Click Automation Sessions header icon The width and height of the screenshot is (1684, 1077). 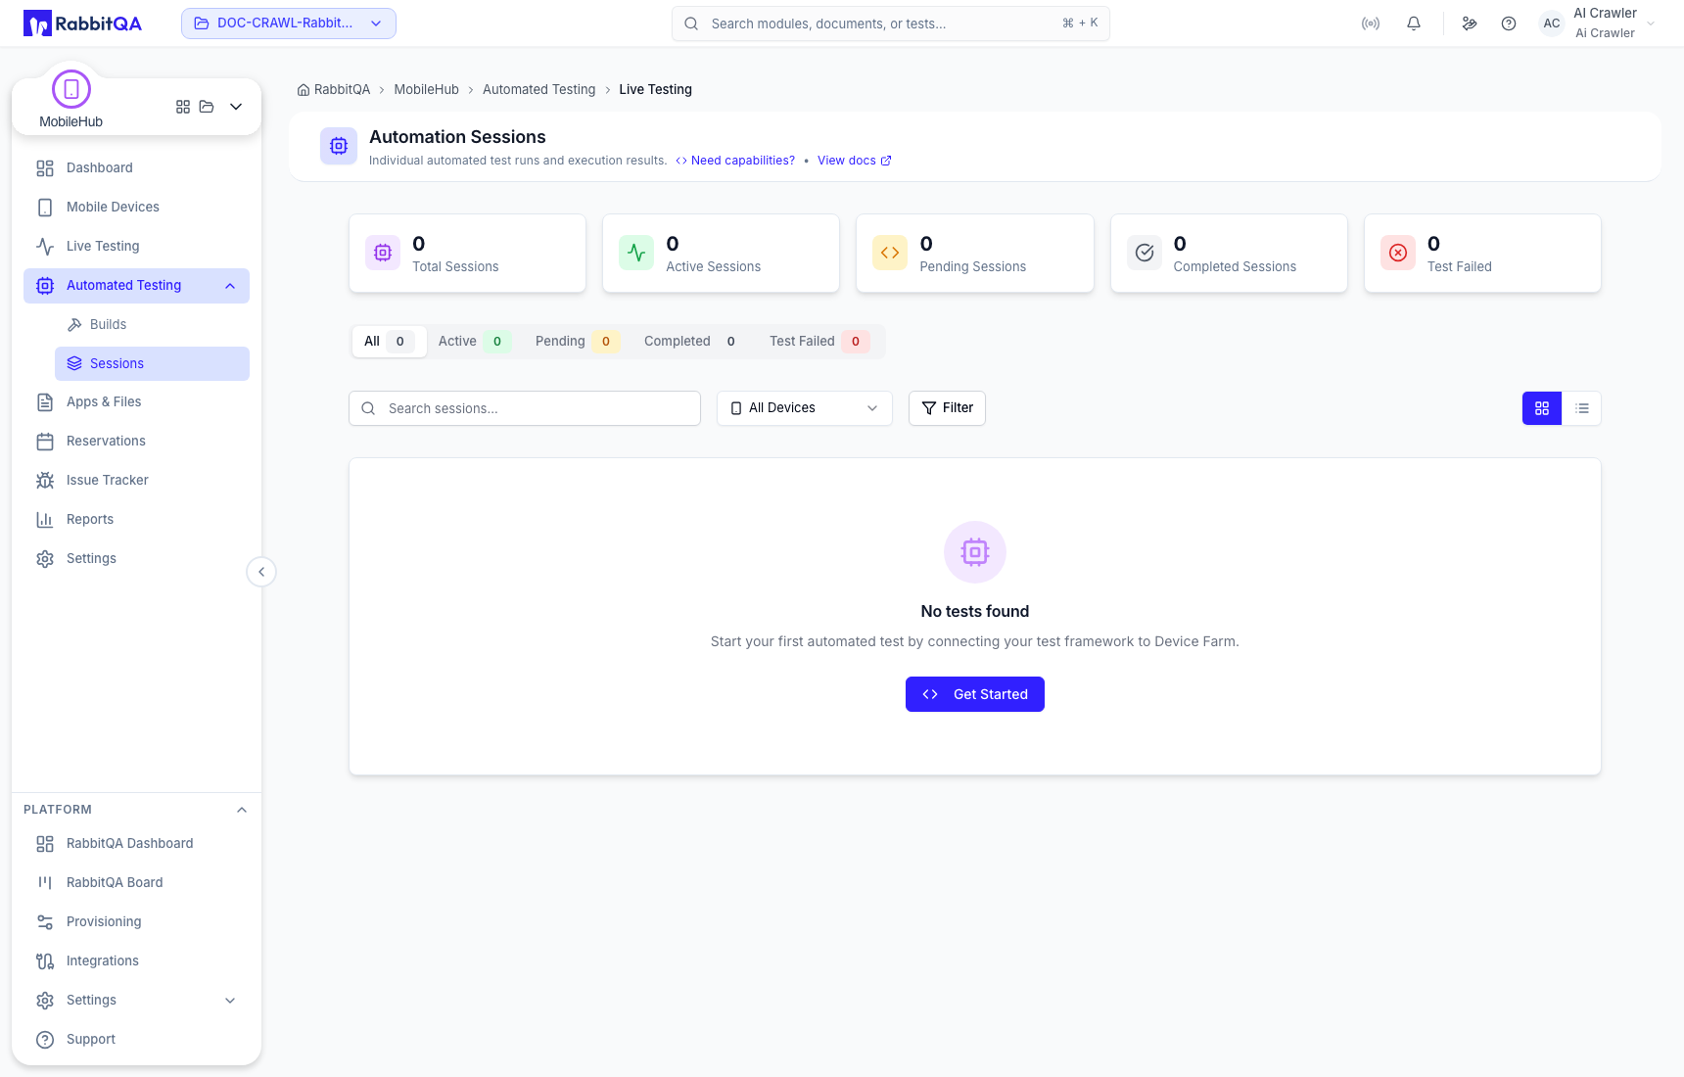click(x=339, y=146)
